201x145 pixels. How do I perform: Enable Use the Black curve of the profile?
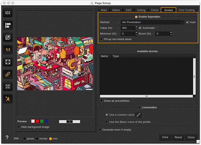(107, 122)
